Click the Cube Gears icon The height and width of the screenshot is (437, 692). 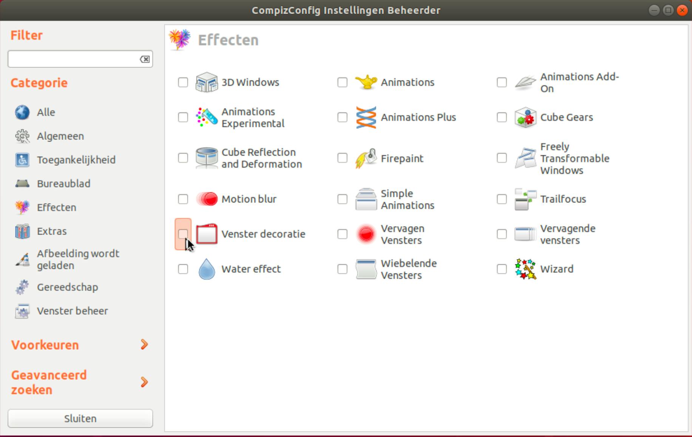pyautogui.click(x=525, y=117)
